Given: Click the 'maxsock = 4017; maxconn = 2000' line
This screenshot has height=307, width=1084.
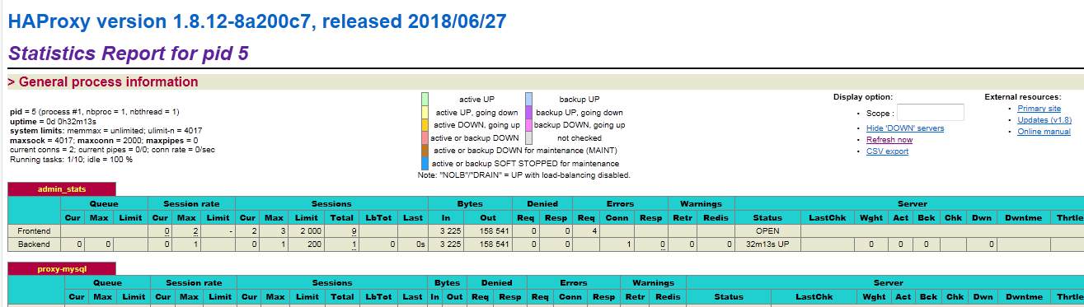Looking at the screenshot, I should click(104, 141).
